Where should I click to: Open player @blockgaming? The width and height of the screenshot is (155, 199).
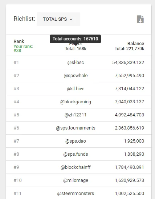[76, 102]
